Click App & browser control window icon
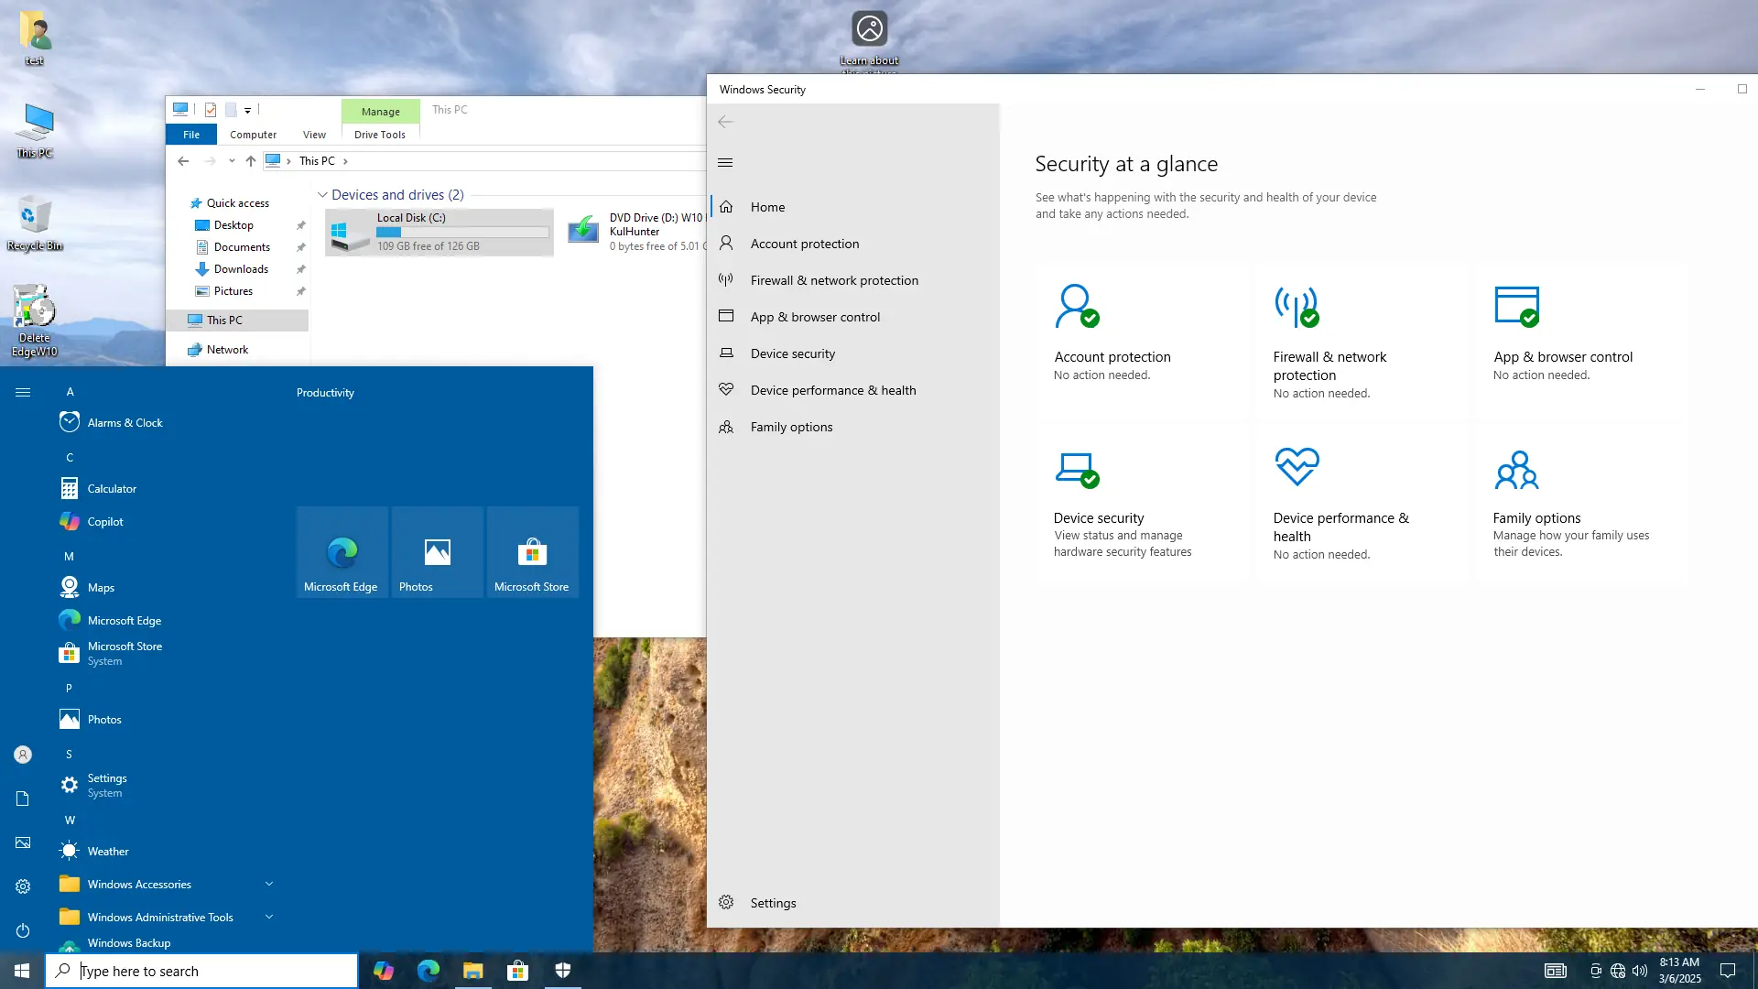1758x989 pixels. pos(1516,307)
